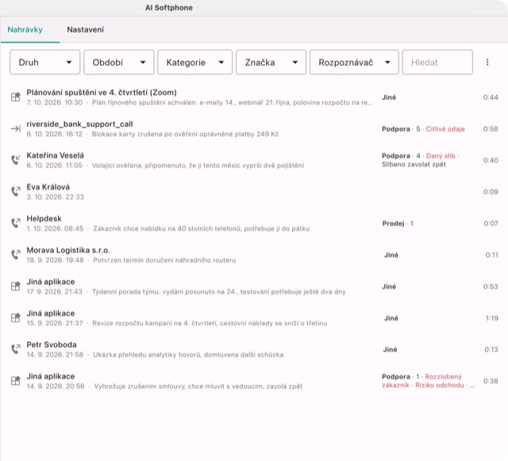This screenshot has width=508, height=461.
Task: Click the outgoing call icon for Helpdesk
Action: (16, 223)
